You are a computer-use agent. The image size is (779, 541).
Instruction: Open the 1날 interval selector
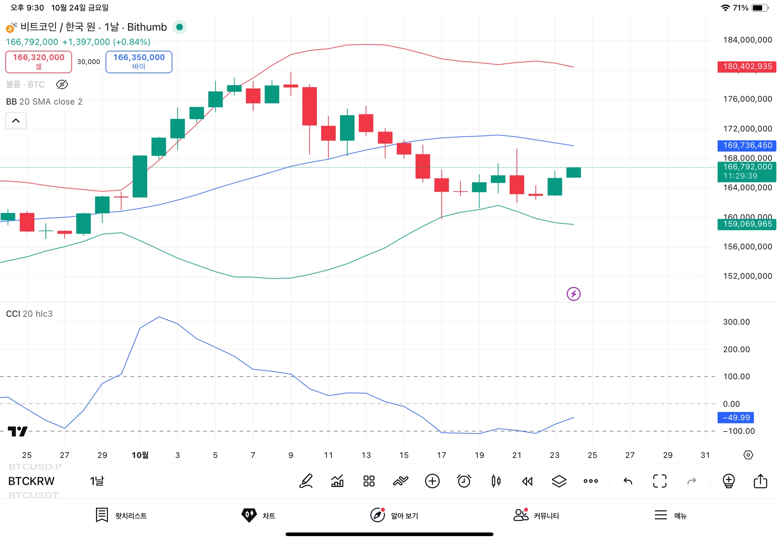97,481
